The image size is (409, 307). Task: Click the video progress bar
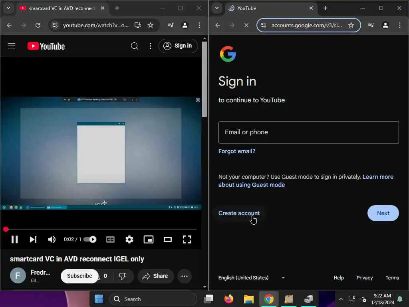pyautogui.click(x=101, y=229)
